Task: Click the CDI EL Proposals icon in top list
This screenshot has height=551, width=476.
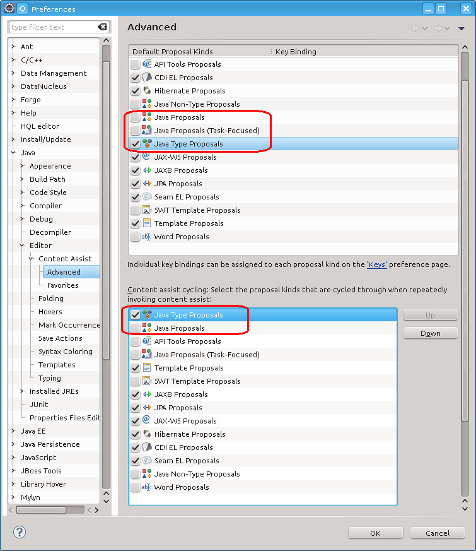Action: point(147,77)
